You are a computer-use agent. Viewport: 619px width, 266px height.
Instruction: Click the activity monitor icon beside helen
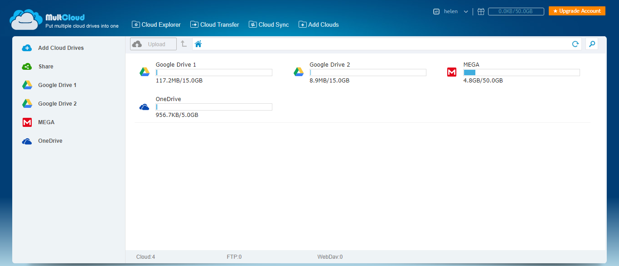(436, 12)
